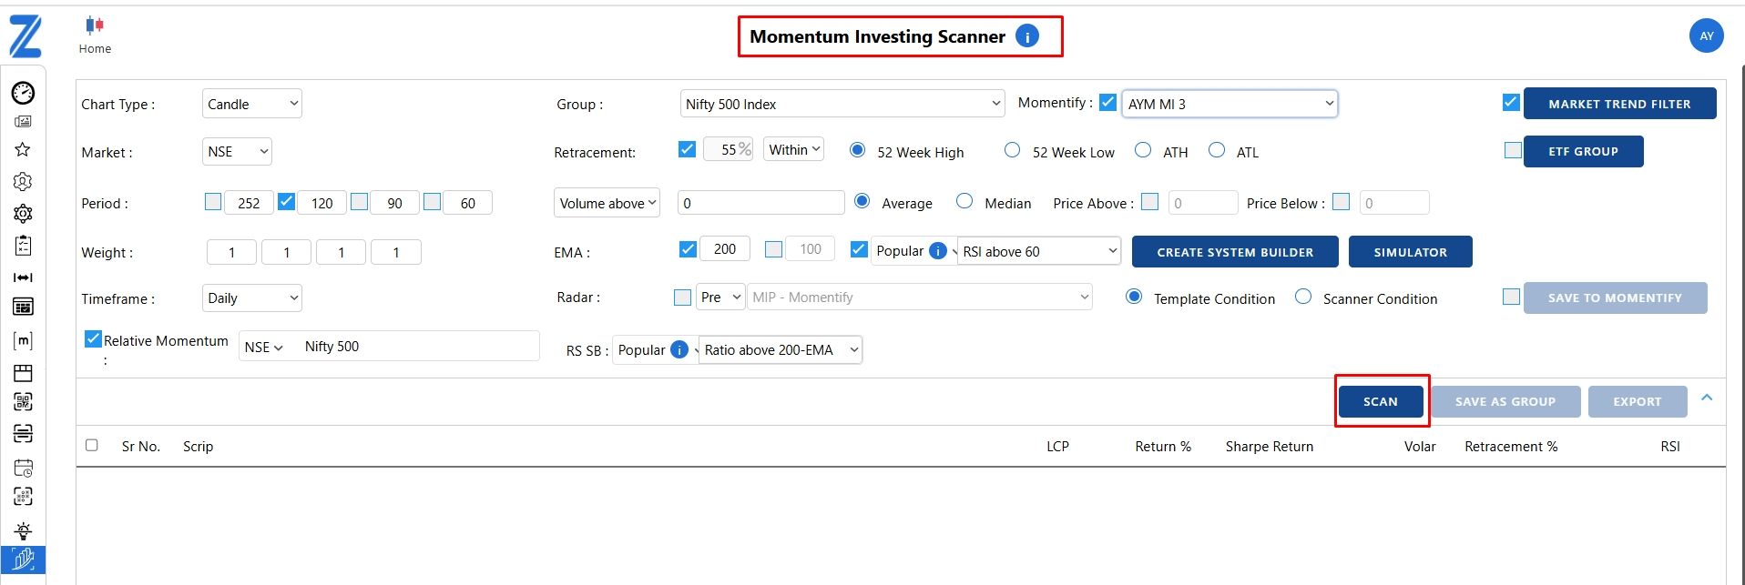The image size is (1745, 585).
Task: Open the newspaper icon in sidebar
Action: (x=23, y=121)
